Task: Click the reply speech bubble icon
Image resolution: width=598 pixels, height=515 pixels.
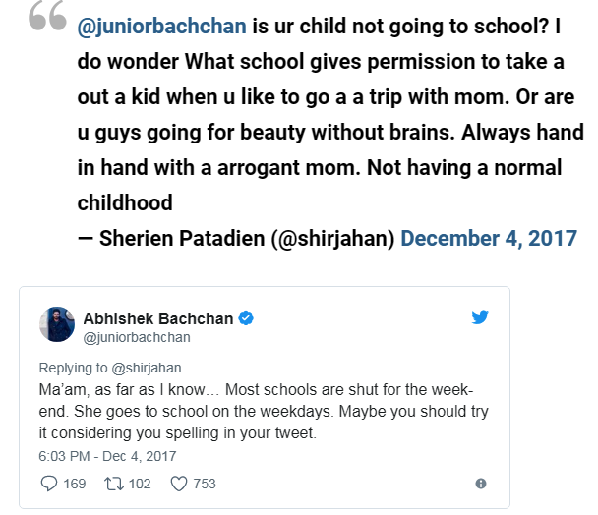Action: click(49, 484)
